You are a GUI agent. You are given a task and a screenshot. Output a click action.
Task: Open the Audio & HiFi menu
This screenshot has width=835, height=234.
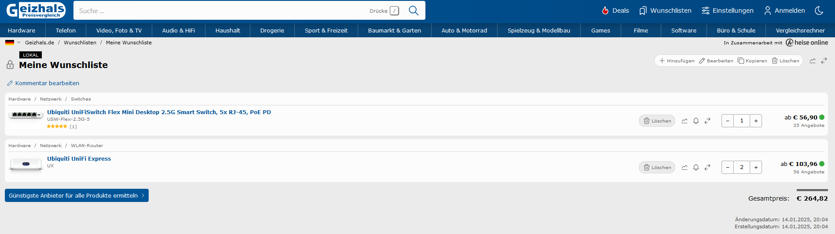tap(178, 30)
